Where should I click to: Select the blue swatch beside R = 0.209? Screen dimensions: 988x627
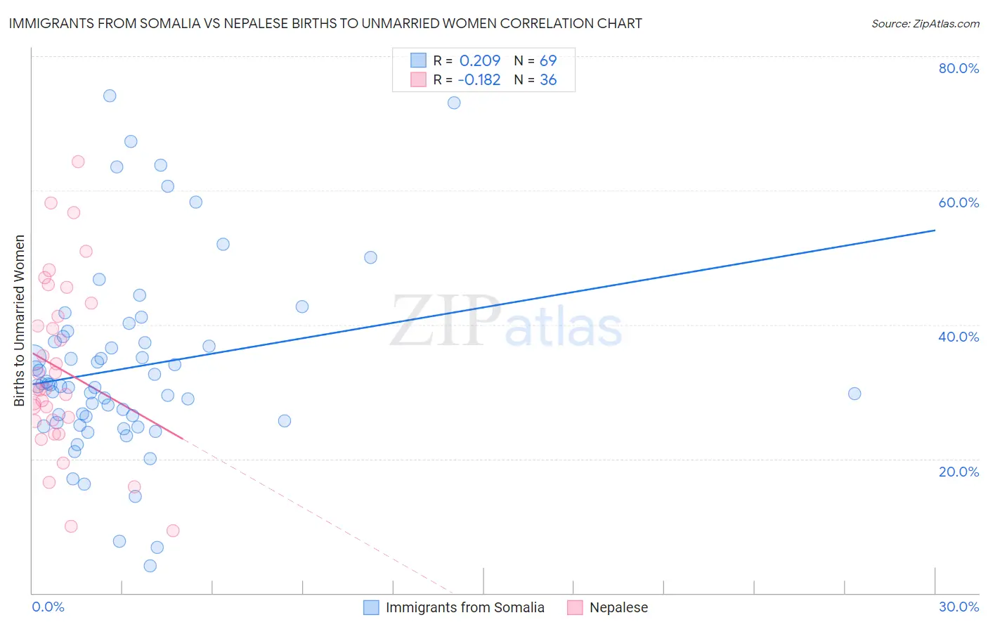pyautogui.click(x=418, y=60)
